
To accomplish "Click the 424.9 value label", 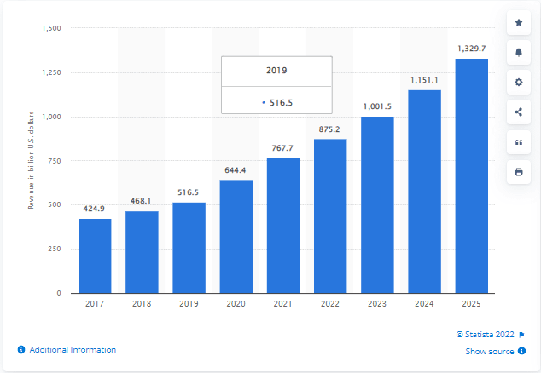I will [94, 209].
